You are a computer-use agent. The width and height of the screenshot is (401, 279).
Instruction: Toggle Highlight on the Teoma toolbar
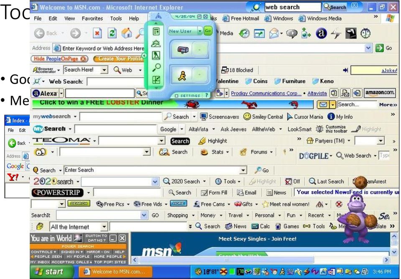pyautogui.click(x=212, y=141)
